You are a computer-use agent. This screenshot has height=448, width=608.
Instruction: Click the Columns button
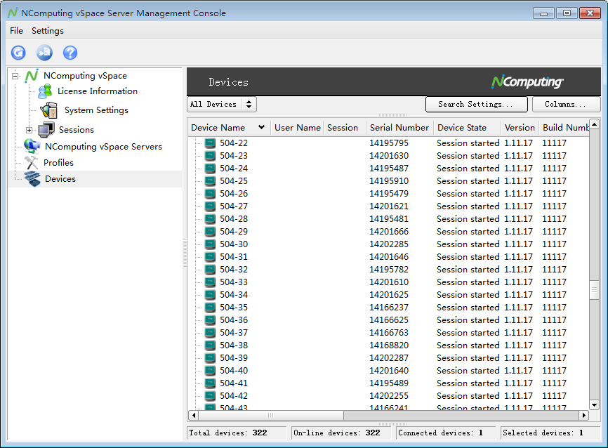click(566, 105)
